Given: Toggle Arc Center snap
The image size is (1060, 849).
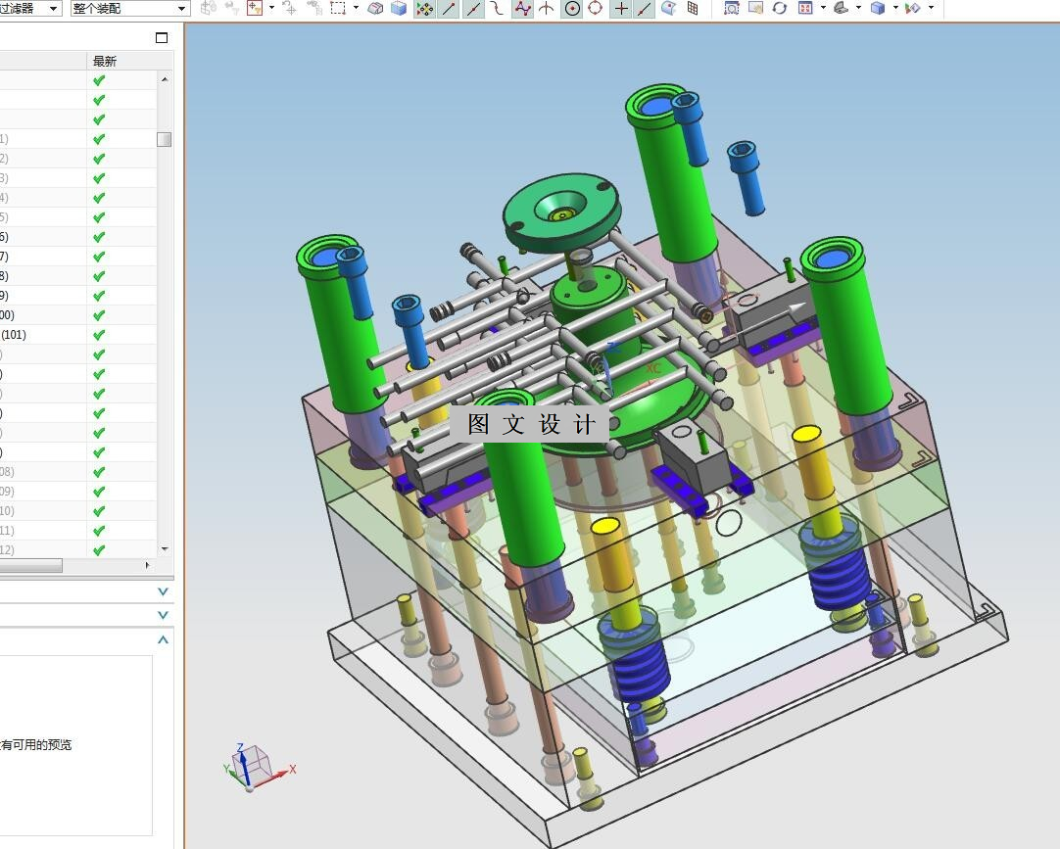Looking at the screenshot, I should [x=572, y=8].
